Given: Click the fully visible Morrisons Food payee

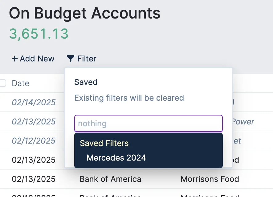Looking at the screenshot, I should click(x=210, y=179).
